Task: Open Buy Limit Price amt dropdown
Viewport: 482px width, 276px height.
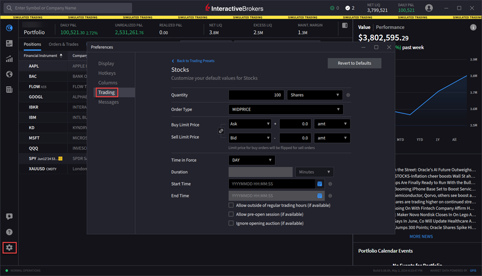Action: 332,124
